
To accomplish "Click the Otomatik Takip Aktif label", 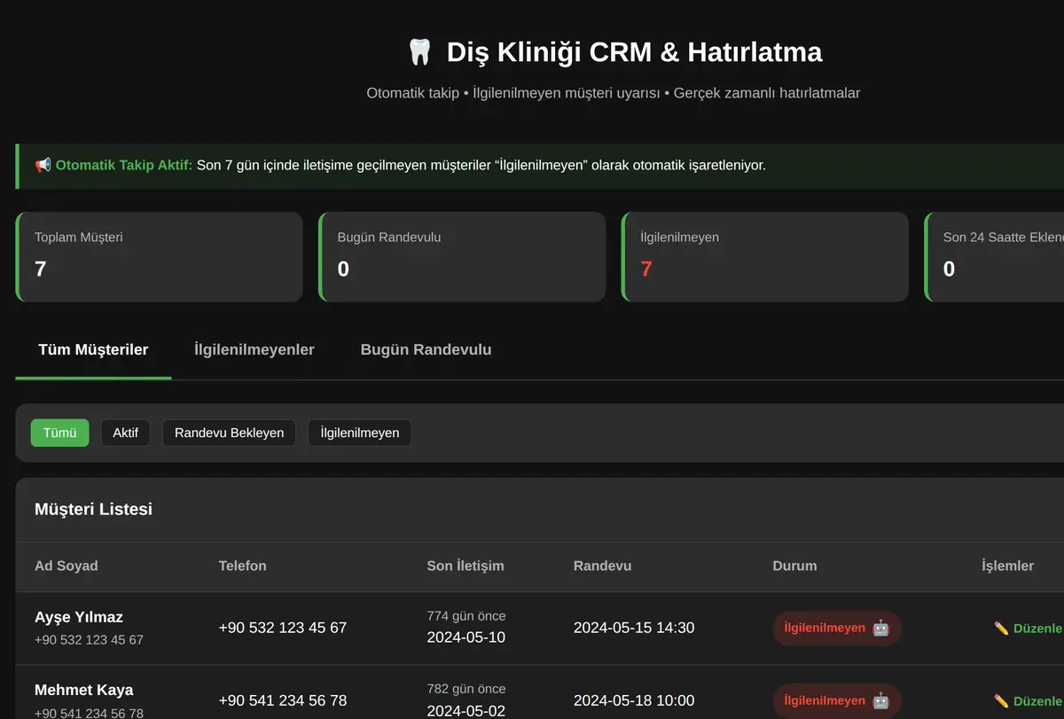I will (x=123, y=165).
